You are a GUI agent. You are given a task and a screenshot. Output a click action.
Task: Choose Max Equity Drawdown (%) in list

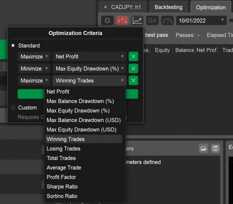84,111
